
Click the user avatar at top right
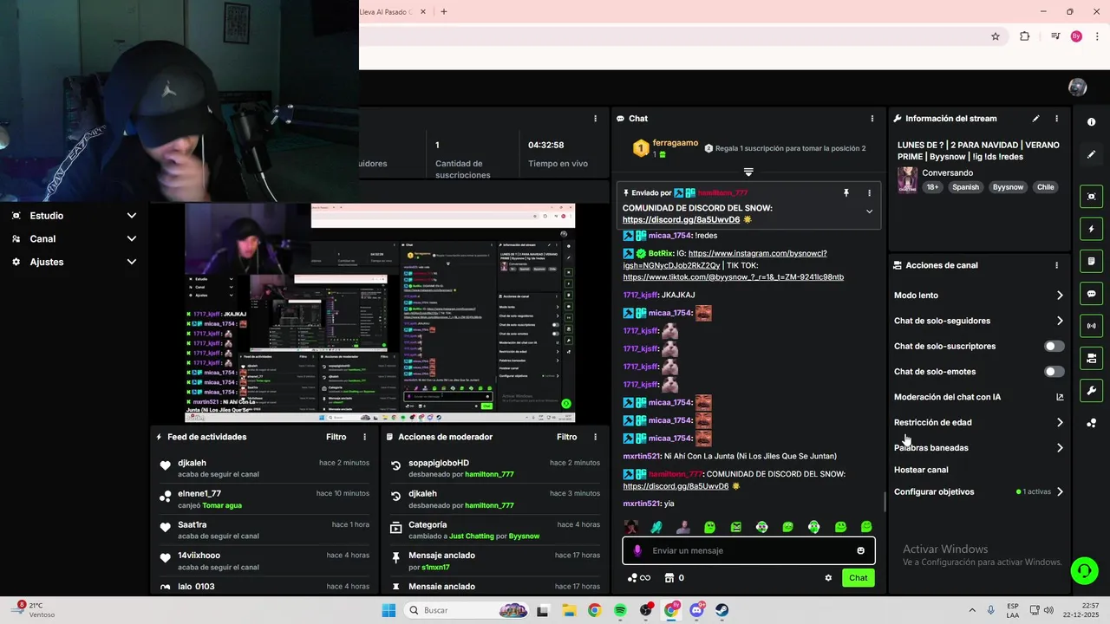coord(1078,87)
